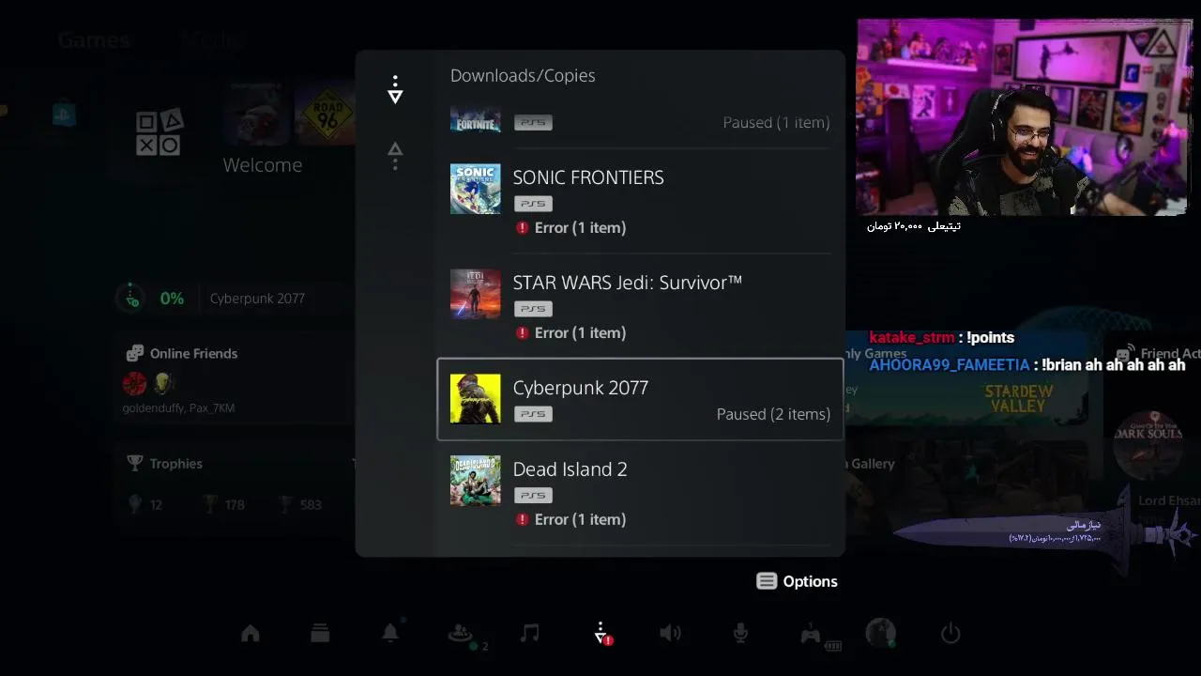Click 'Paused (1 item)' on the Fortnite row

(776, 123)
